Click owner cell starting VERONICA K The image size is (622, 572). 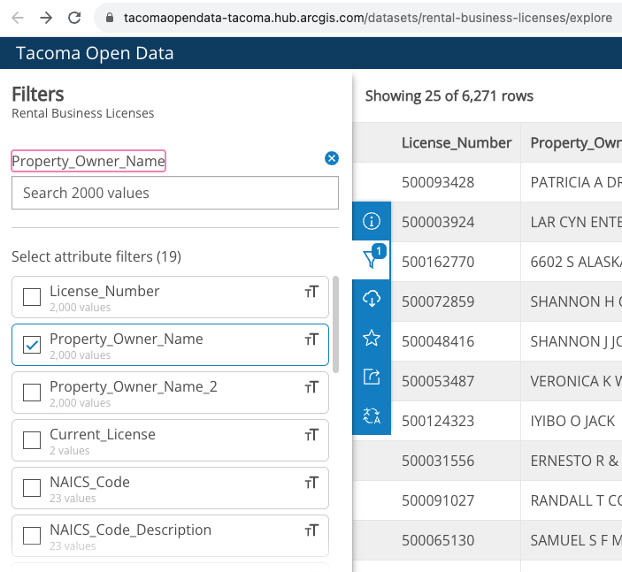[x=576, y=381]
